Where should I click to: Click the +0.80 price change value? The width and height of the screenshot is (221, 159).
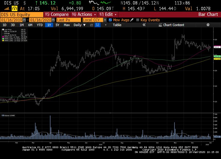point(75,3)
